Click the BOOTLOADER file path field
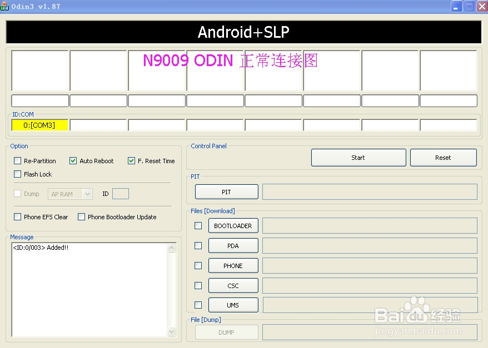The height and width of the screenshot is (348, 488). (370, 225)
